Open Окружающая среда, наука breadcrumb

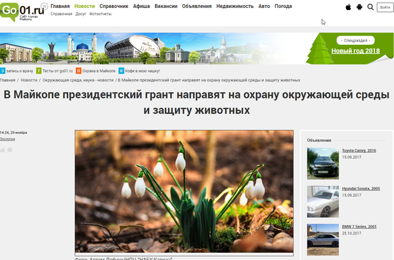point(78,80)
